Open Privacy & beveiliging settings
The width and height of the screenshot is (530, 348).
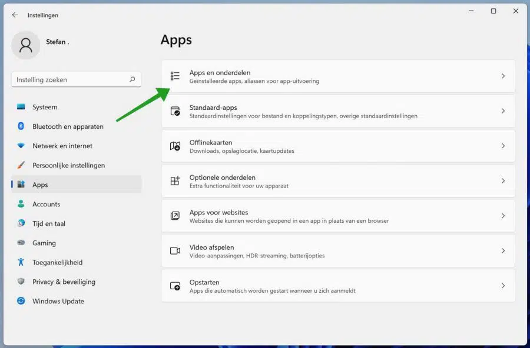[77, 282]
